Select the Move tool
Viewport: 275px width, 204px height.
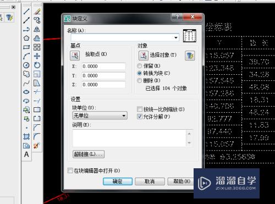[37, 56]
